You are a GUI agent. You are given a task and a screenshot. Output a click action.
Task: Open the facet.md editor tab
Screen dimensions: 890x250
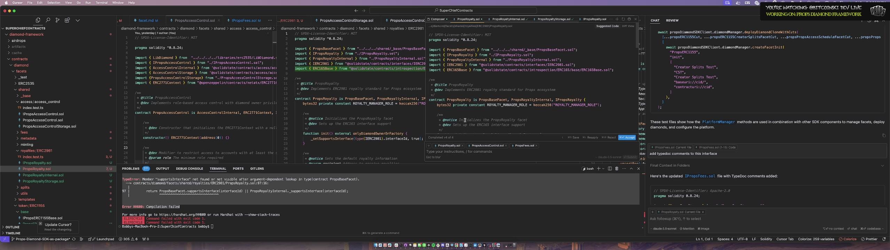pyautogui.click(x=146, y=20)
